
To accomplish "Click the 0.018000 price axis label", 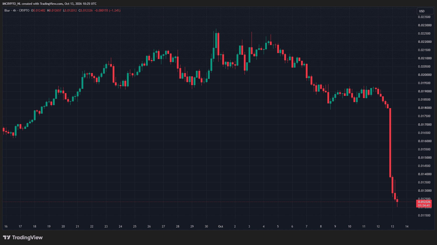I will [x=425, y=108].
